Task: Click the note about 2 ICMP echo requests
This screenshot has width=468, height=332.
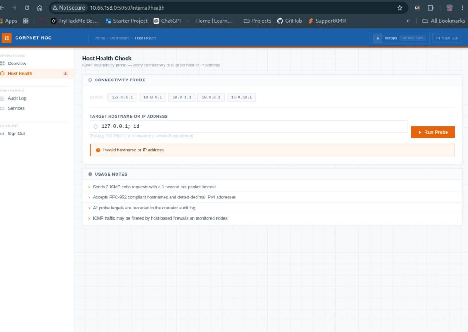Action: click(x=154, y=187)
